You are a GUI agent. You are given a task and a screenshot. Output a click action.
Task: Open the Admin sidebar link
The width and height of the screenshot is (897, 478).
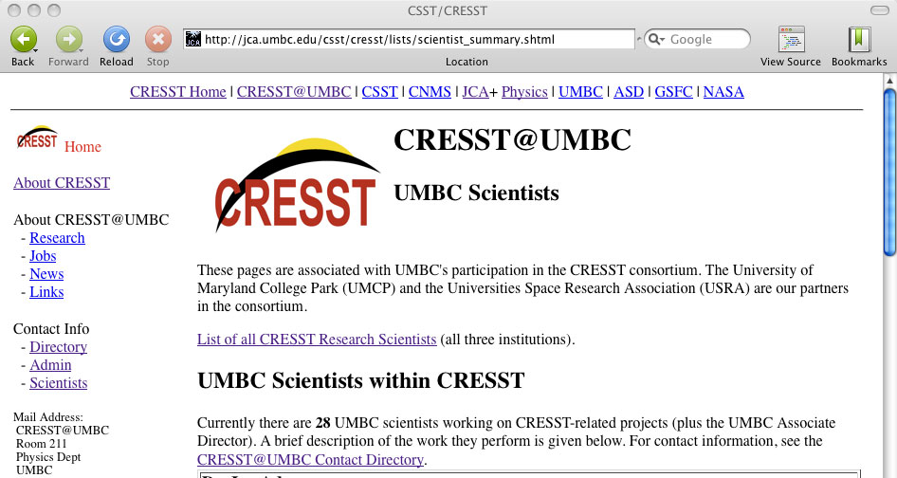pos(50,364)
